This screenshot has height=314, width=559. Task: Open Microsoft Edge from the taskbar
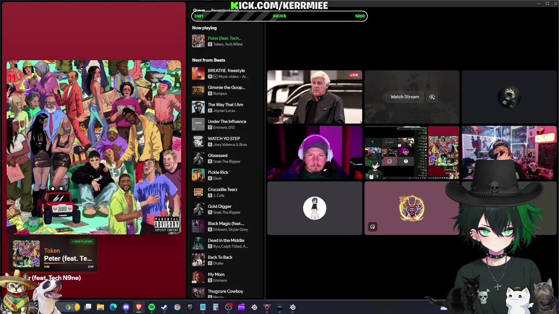(113, 307)
